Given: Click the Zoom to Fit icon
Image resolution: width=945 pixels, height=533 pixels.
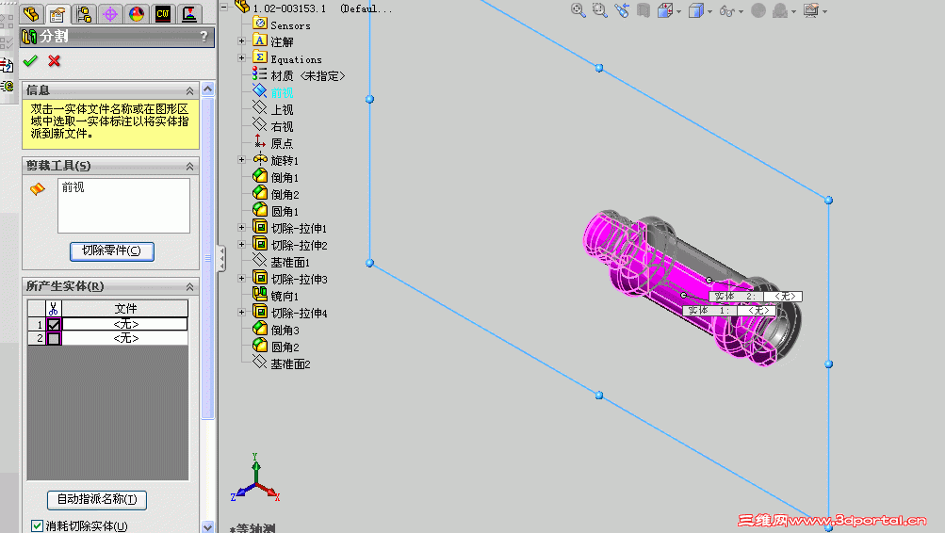Looking at the screenshot, I should (578, 10).
